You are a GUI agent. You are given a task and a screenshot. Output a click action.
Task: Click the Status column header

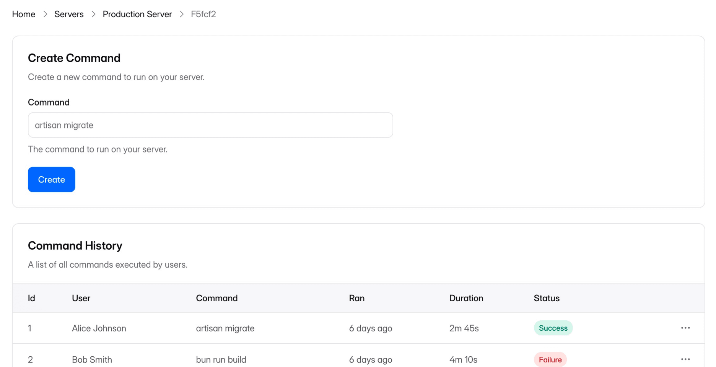(x=546, y=298)
